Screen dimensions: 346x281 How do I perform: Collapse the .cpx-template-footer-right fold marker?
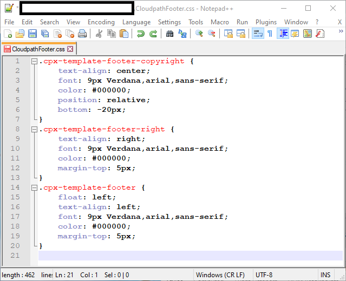pyautogui.click(x=34, y=129)
